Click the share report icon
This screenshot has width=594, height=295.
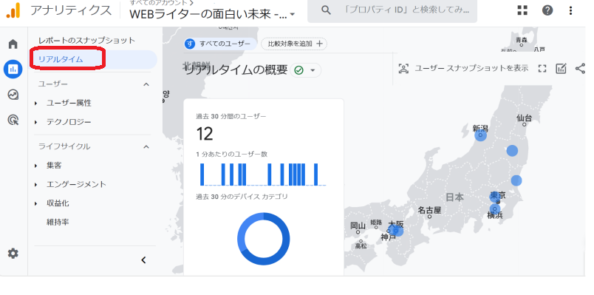coord(580,69)
